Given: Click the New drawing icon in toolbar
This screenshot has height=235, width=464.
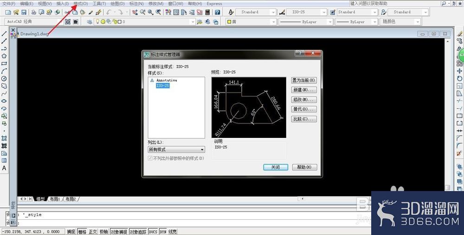Looking at the screenshot, I should 8,12.
